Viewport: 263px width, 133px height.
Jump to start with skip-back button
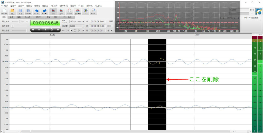33,30
